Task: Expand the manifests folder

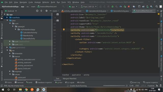Action: click(x=7, y=18)
